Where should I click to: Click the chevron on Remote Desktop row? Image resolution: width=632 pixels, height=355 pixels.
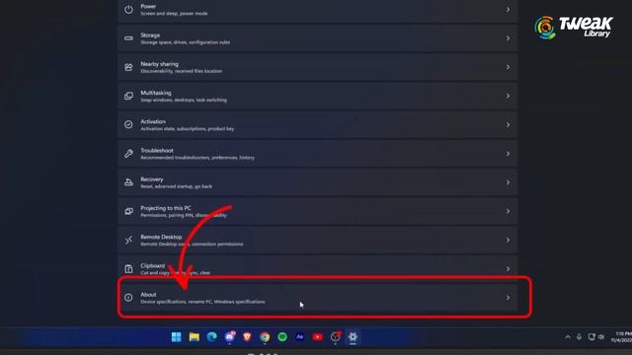(508, 241)
